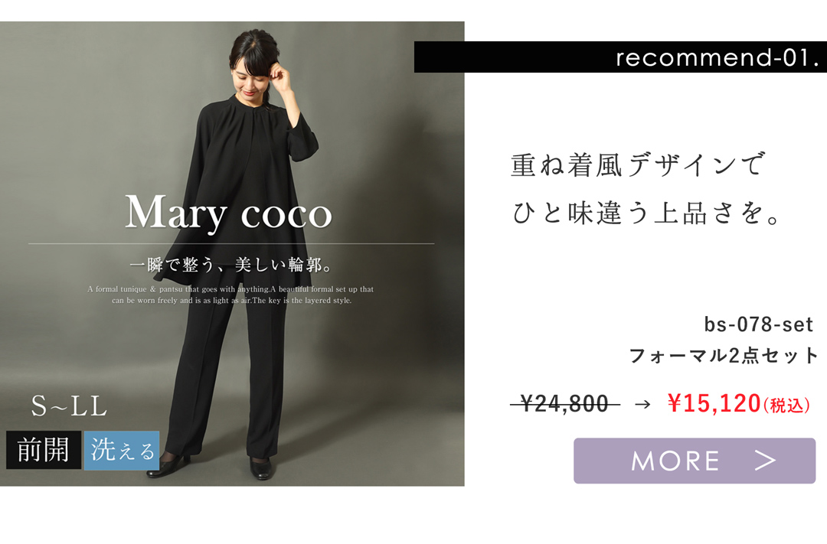The width and height of the screenshot is (827, 544).
Task: Click the S~LL size label
Action: [69, 406]
